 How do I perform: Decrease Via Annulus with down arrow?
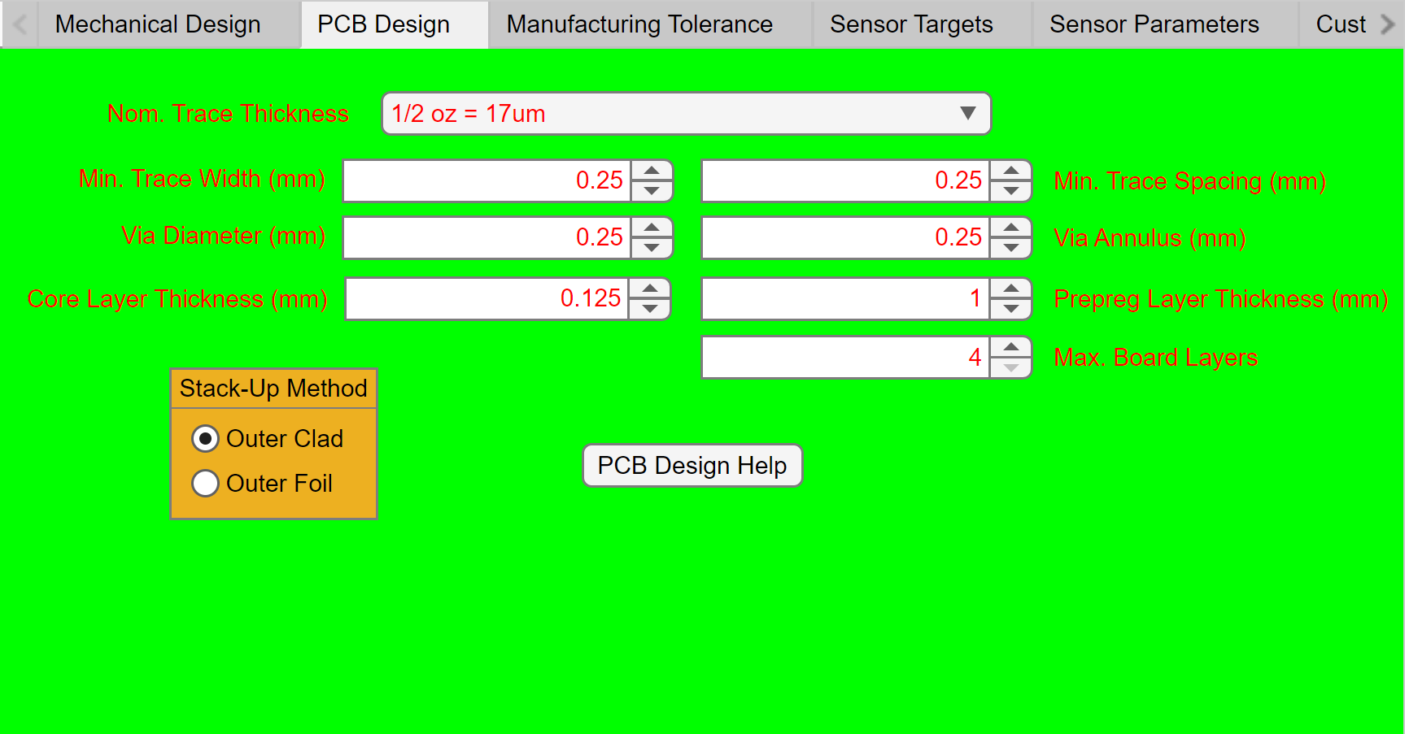pos(1010,247)
